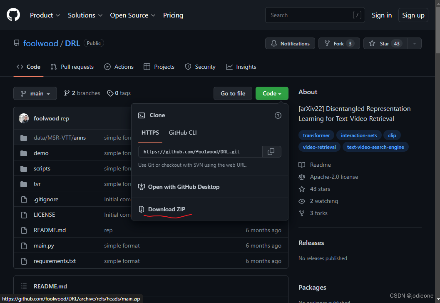Viewport: 440px width, 303px height.
Task: Click the Clone terminal icon
Action: coord(142,115)
